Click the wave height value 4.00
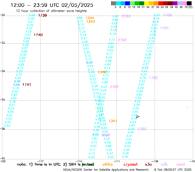Image resolution: width=195 pixels, height=172 pixels. tap(91, 157)
